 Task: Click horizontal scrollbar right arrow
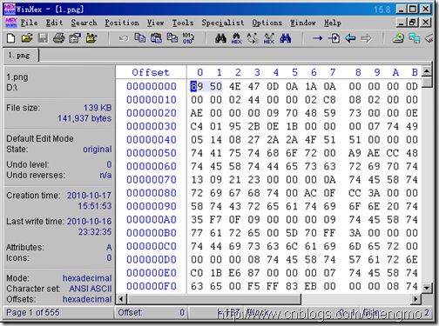coord(416,299)
